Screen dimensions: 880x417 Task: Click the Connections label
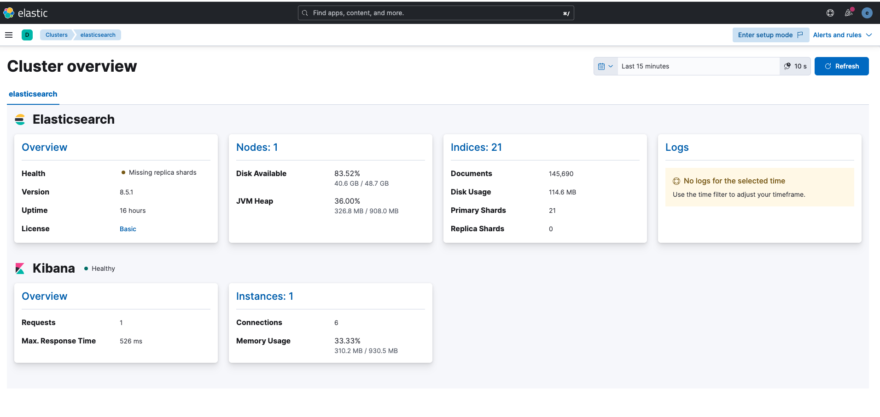[x=259, y=322]
